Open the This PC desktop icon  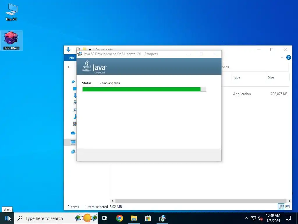(11, 12)
